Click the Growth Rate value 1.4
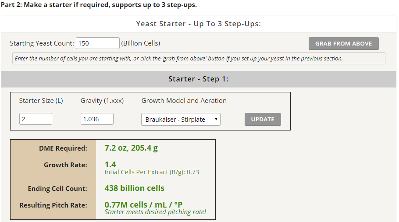Screen dimensions: 399x222 (x=110, y=164)
